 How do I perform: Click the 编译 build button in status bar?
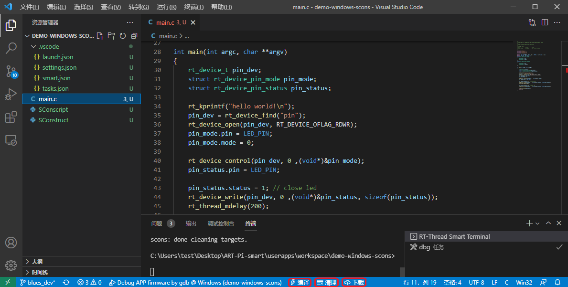click(300, 283)
